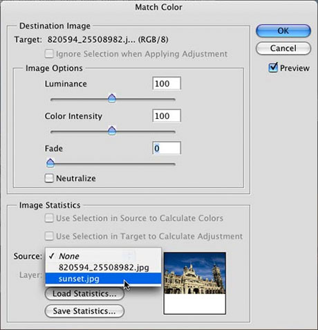
Task: Click the Fade value field
Action: click(x=167, y=148)
